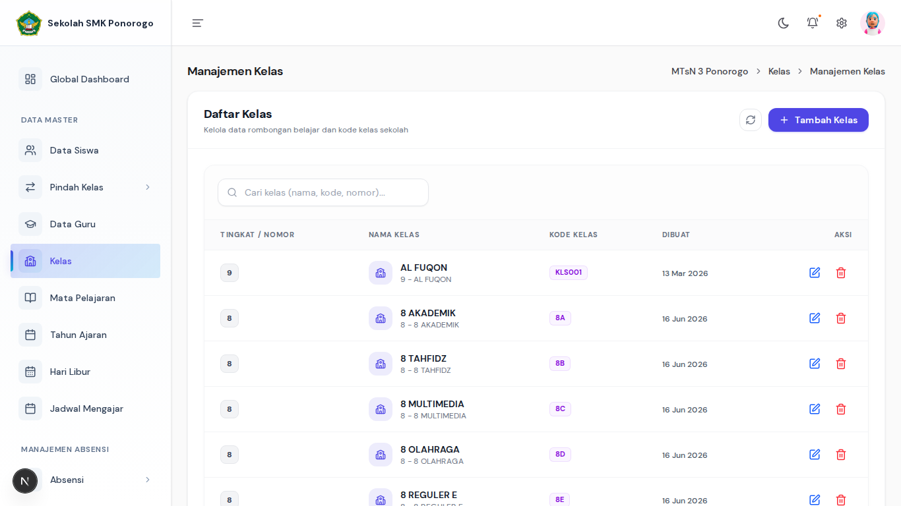Refresh the class list

(x=751, y=120)
